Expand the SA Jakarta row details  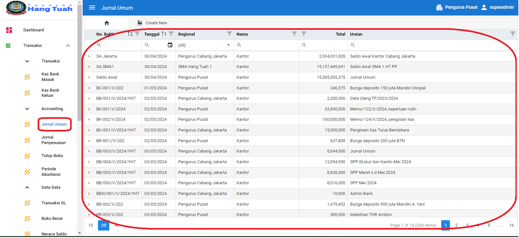tap(89, 56)
